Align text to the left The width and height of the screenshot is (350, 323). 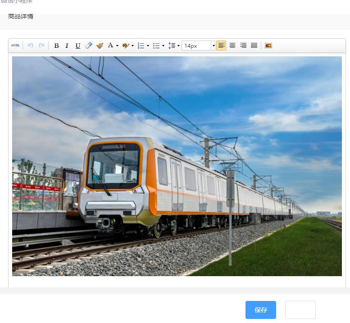(221, 45)
